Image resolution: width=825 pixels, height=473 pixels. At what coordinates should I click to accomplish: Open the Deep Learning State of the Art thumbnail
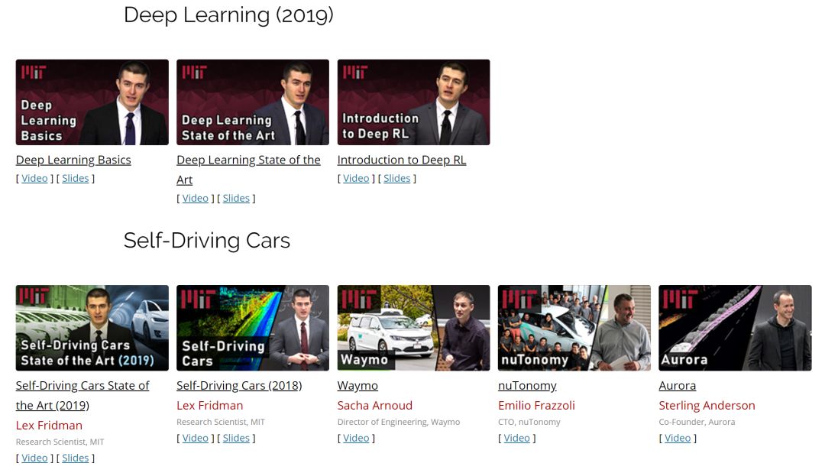(253, 102)
